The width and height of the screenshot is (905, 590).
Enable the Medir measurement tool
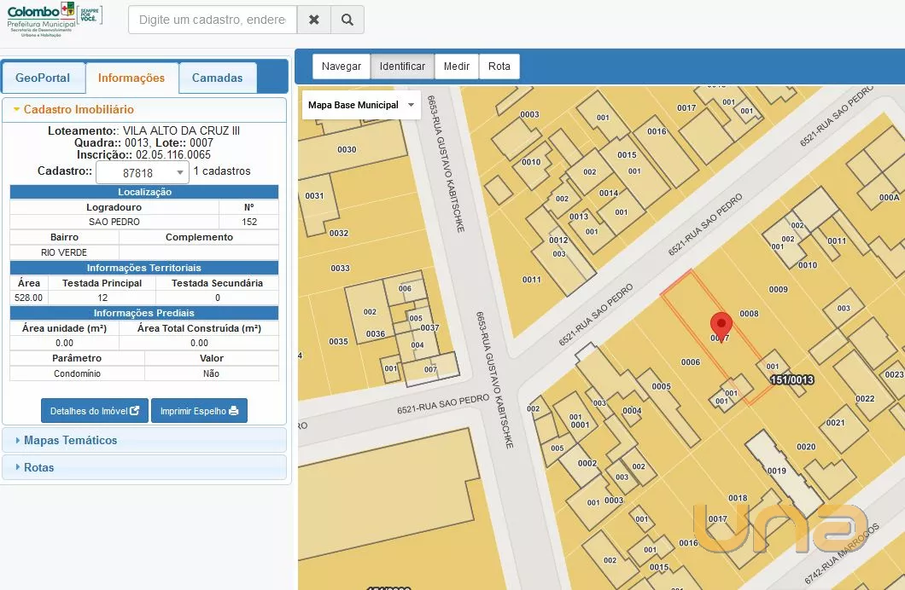(457, 67)
